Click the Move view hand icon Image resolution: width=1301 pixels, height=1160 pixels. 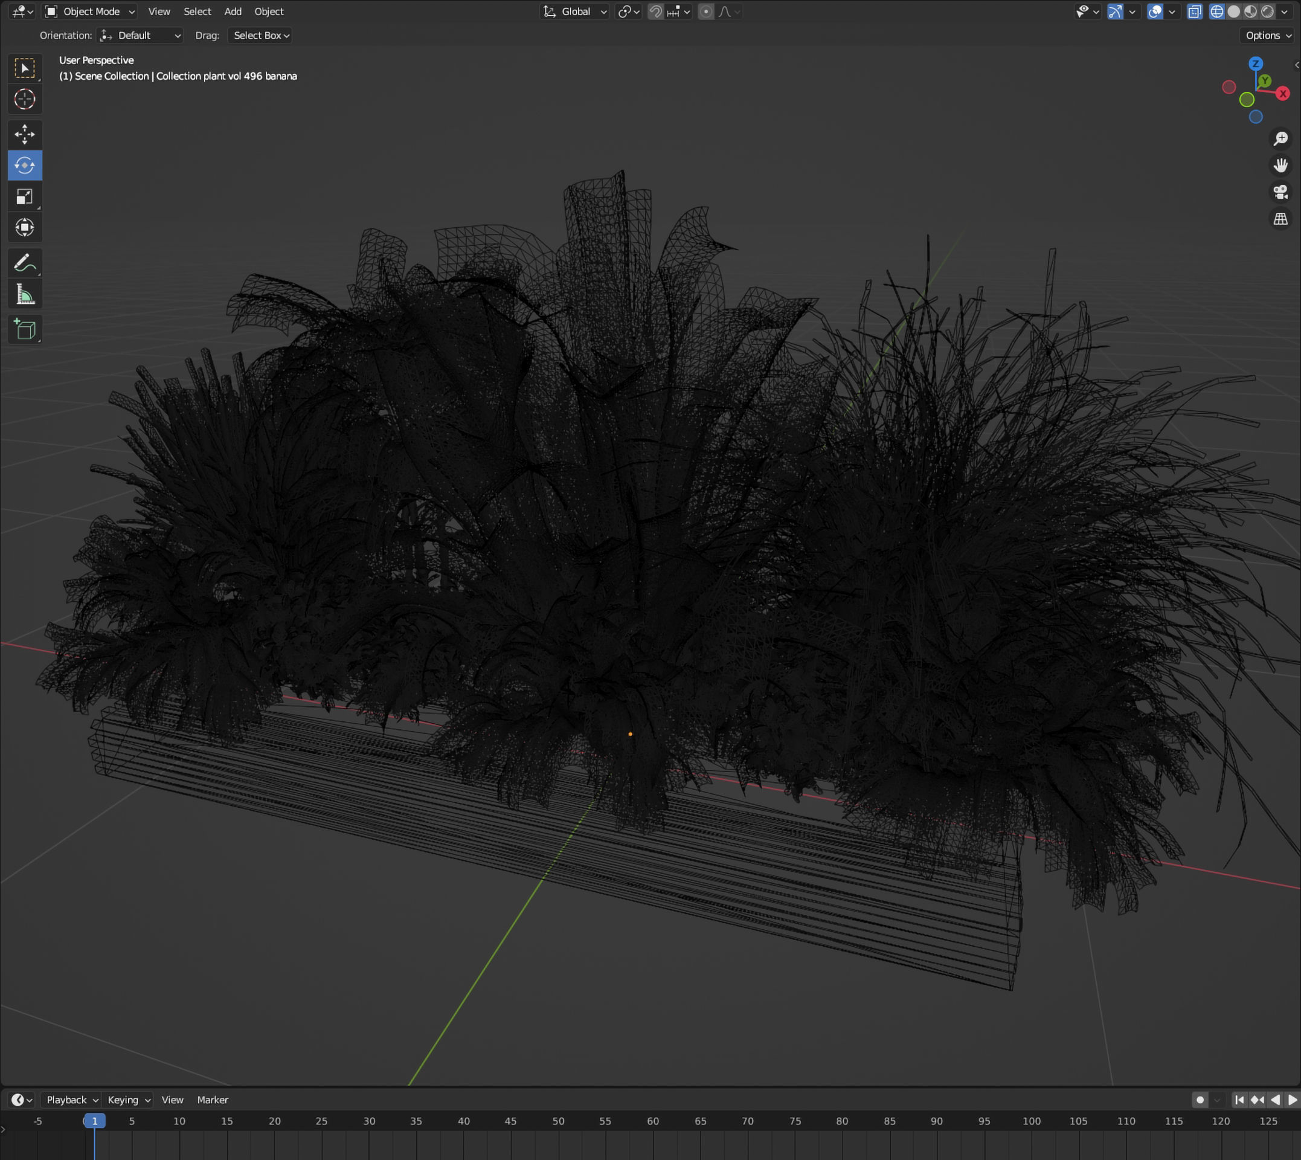click(x=1280, y=165)
